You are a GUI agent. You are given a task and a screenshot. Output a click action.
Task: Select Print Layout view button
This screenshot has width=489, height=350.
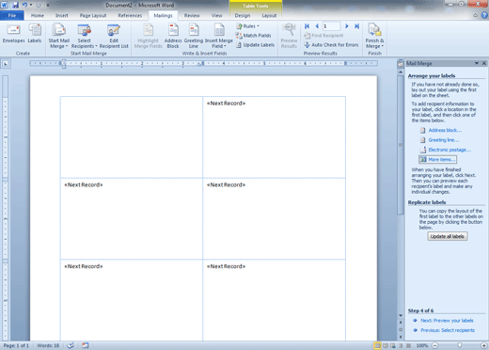click(377, 345)
